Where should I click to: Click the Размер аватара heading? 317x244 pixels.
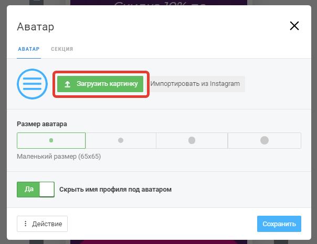(42, 124)
